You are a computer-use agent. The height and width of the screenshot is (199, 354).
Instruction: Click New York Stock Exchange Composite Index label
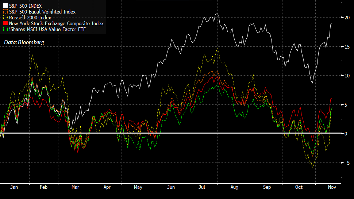pyautogui.click(x=56, y=23)
